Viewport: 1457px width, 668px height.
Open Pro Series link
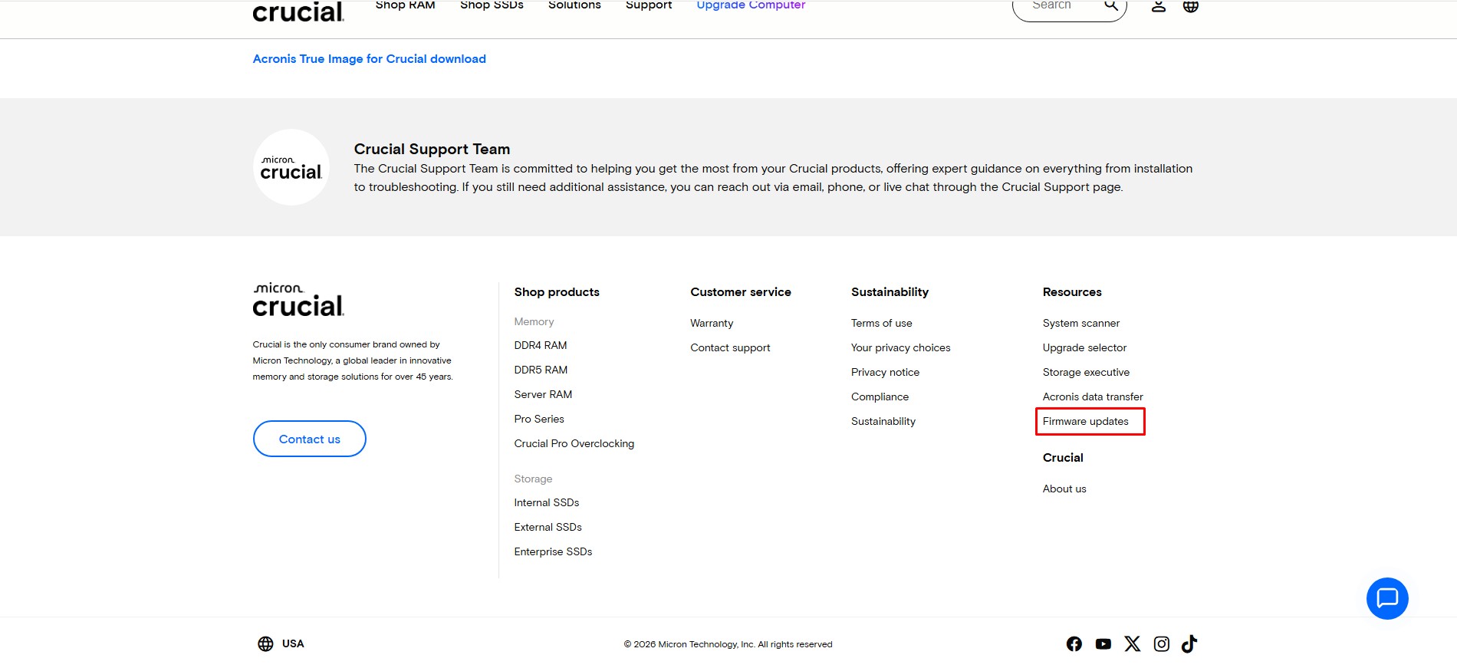point(539,420)
